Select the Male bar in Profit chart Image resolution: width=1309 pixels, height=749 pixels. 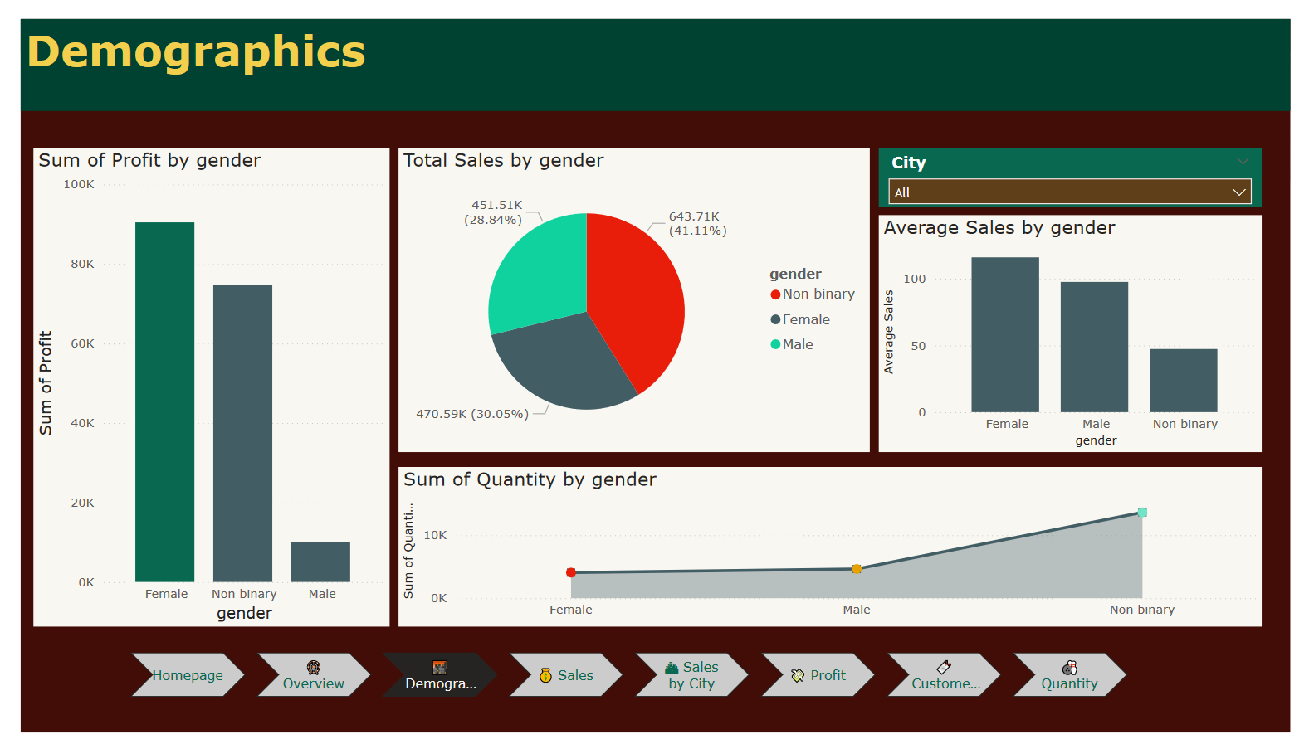coord(320,562)
